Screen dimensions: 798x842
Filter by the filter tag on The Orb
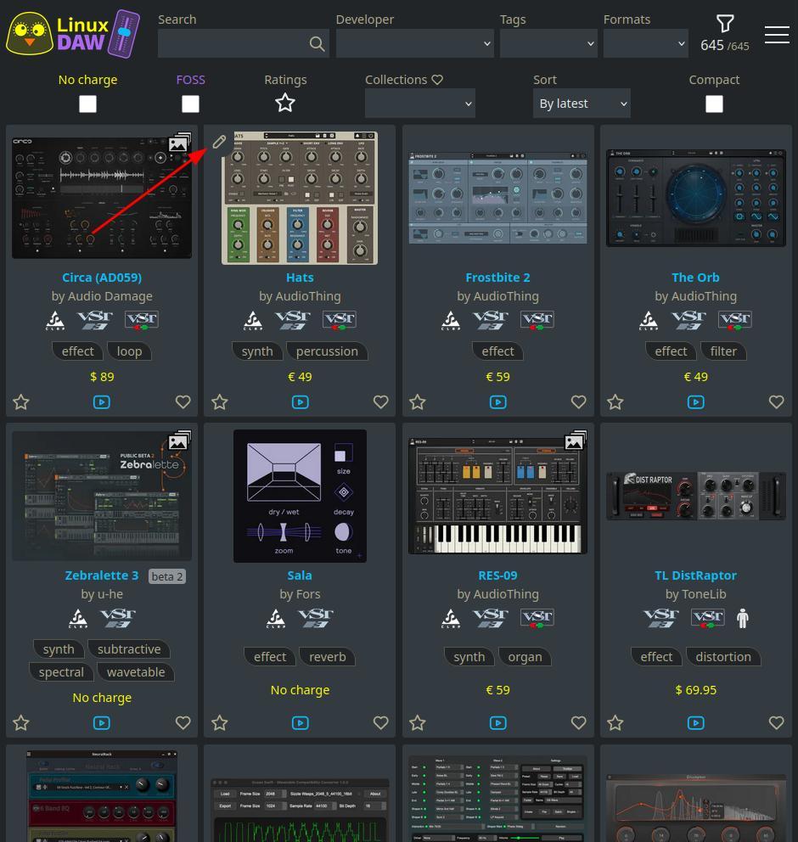(x=723, y=351)
